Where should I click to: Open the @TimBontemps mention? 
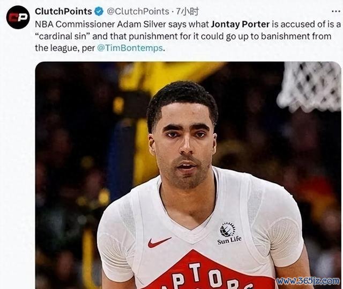[x=130, y=48]
